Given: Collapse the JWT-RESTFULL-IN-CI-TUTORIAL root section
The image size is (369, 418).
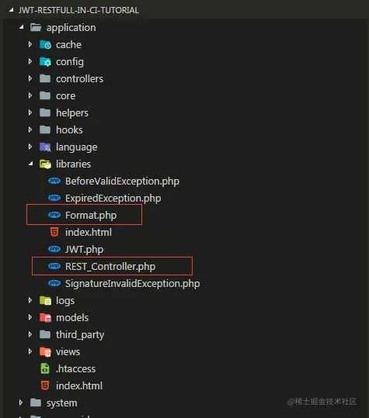Looking at the screenshot, I should point(11,10).
